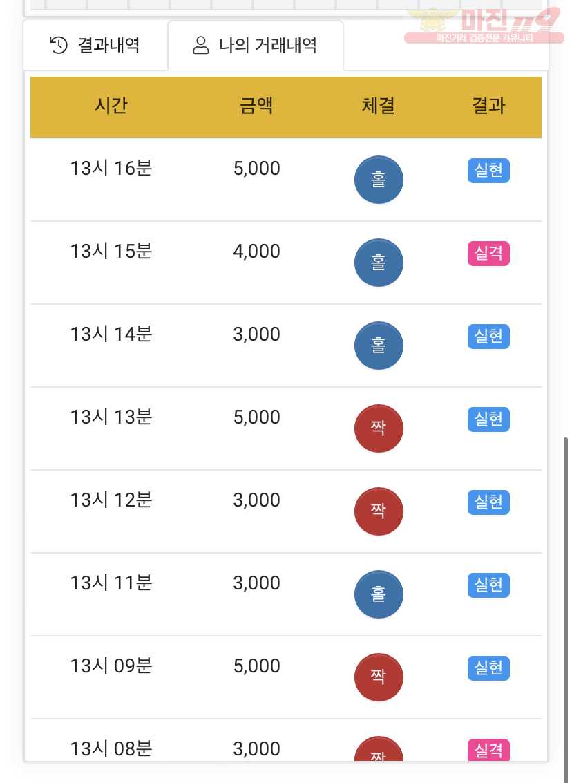Click the 금액 column header
This screenshot has width=572, height=783.
[x=256, y=106]
